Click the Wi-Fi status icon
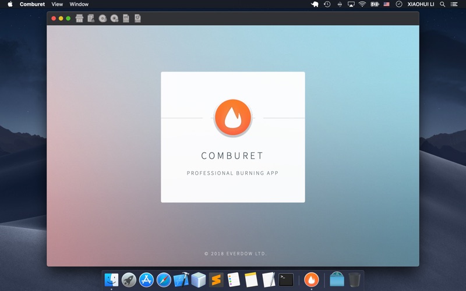 [x=362, y=4]
